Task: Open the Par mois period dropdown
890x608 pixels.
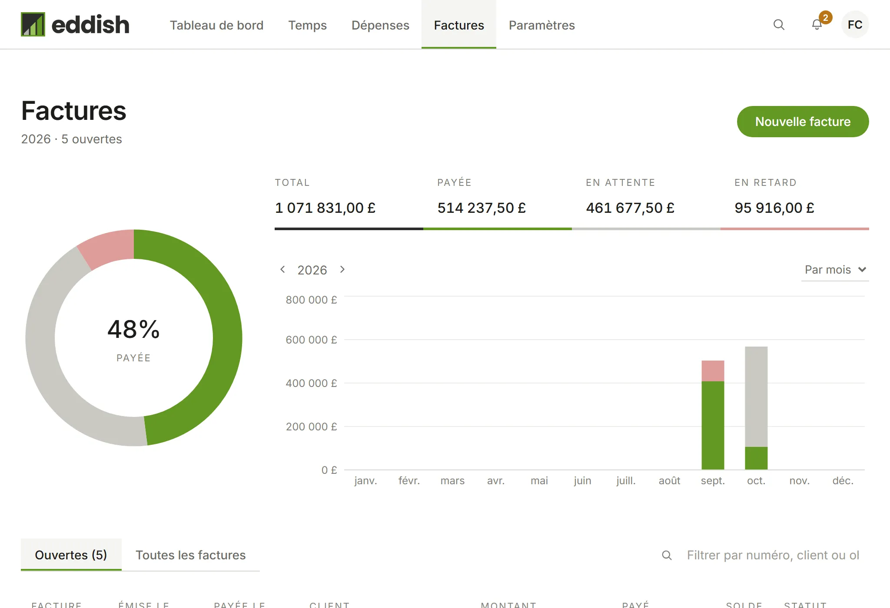Action: coord(835,270)
